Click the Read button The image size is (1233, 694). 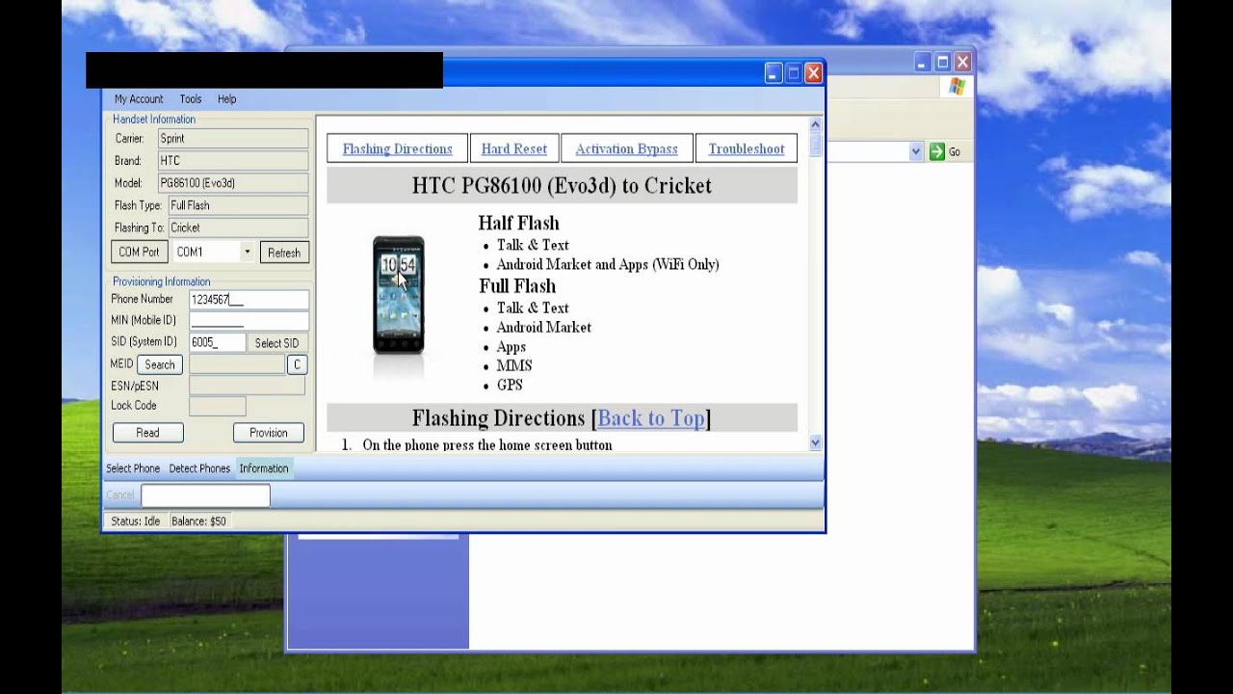pyautogui.click(x=147, y=433)
